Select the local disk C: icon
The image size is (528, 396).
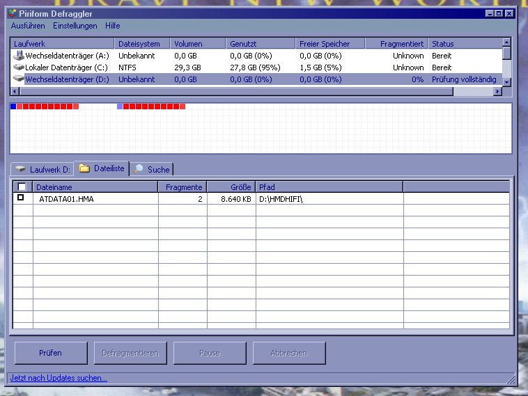click(19, 68)
